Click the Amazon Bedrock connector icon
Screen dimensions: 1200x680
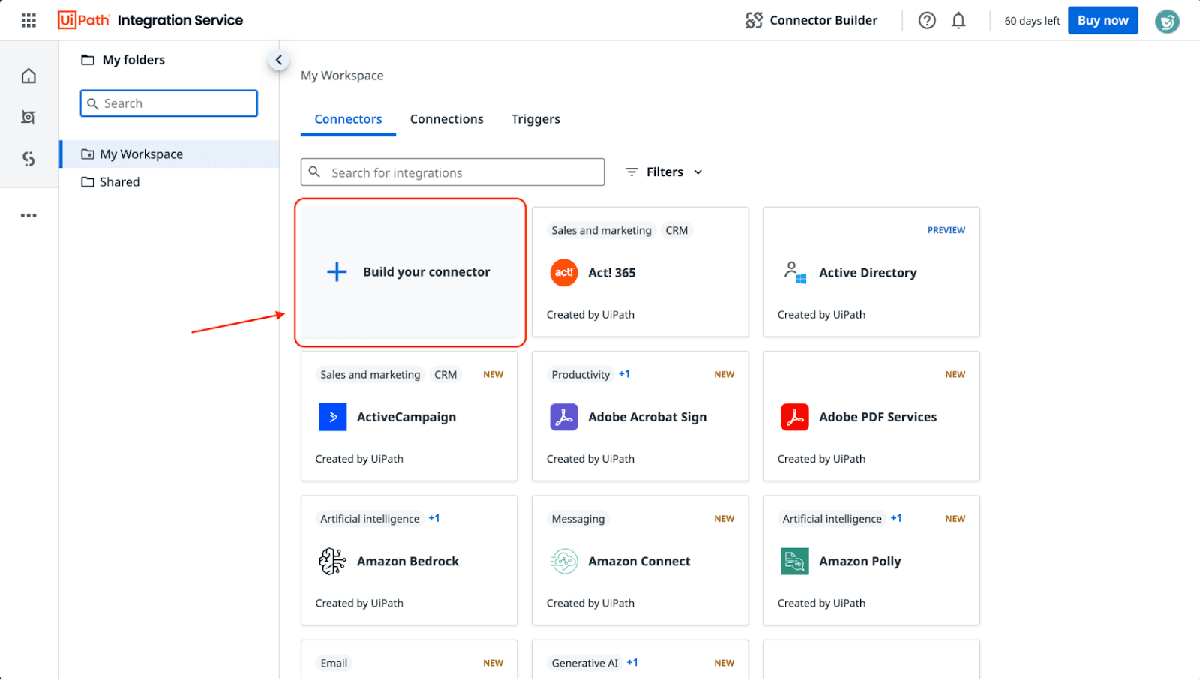[x=332, y=561]
